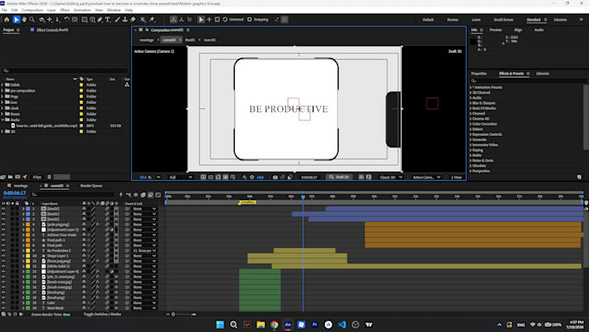Choose the Eraser tool

(x=133, y=20)
